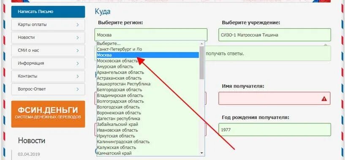Choose Вологодская область from list
Image resolution: width=345 pixels, height=160 pixels.
pyautogui.click(x=148, y=107)
